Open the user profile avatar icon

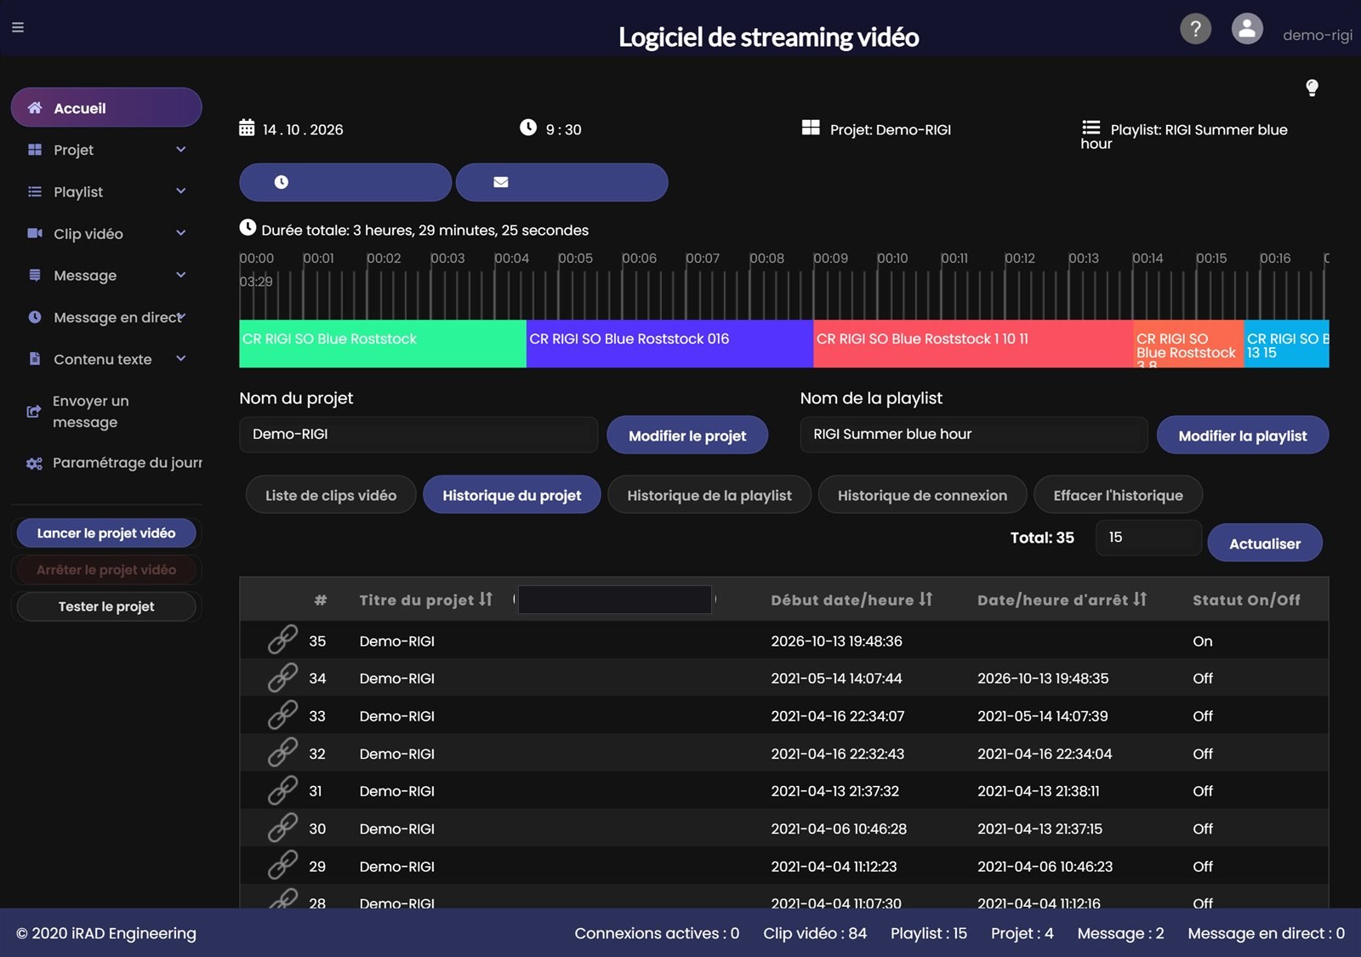click(1247, 29)
